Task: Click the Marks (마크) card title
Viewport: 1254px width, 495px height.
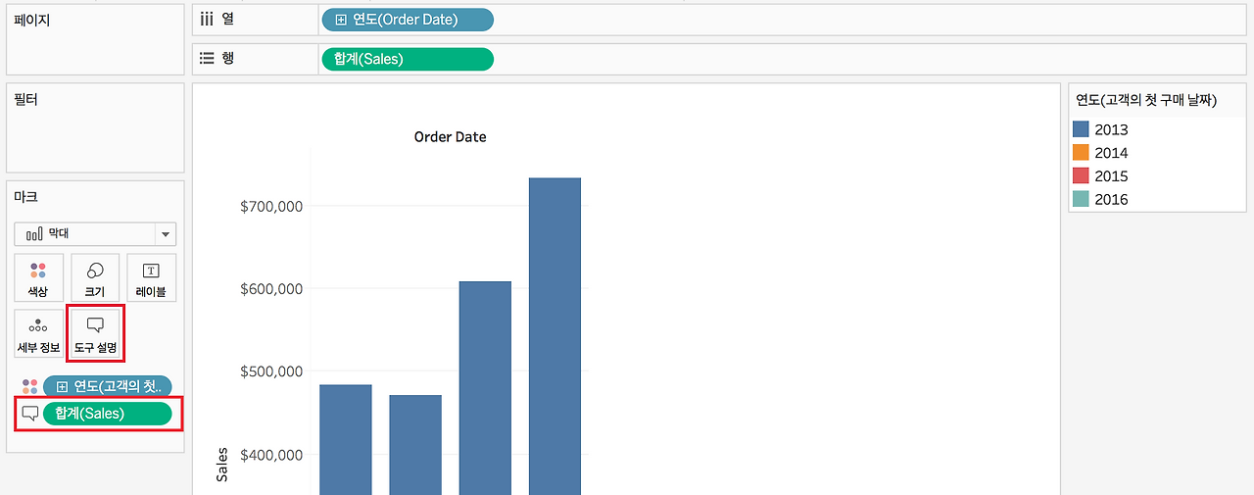Action: (x=26, y=197)
